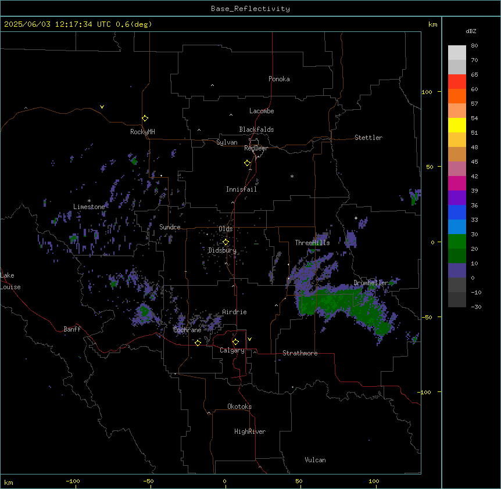Select the Limestone label

(89, 207)
